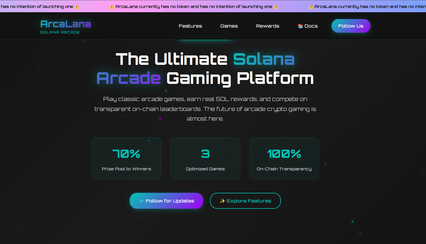Click the 'almost here.' description text
This screenshot has width=426, height=244.
205,119
